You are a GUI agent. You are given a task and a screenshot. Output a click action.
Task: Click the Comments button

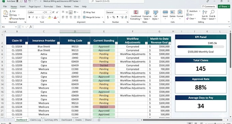[208, 6]
